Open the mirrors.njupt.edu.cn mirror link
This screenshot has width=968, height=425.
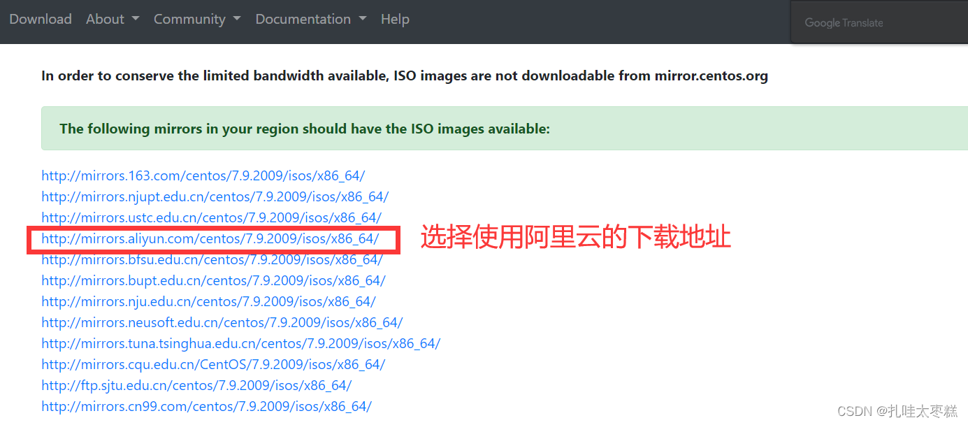pyautogui.click(x=215, y=196)
